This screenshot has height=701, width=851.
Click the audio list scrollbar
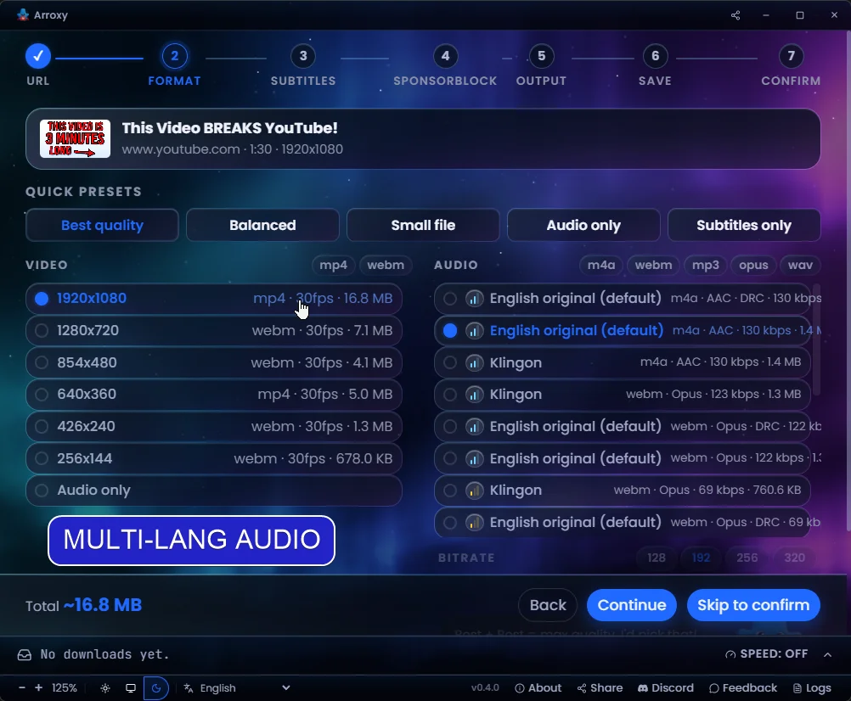coord(817,340)
